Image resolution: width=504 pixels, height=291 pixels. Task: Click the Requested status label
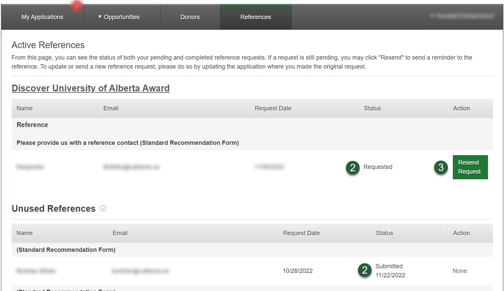pos(378,167)
